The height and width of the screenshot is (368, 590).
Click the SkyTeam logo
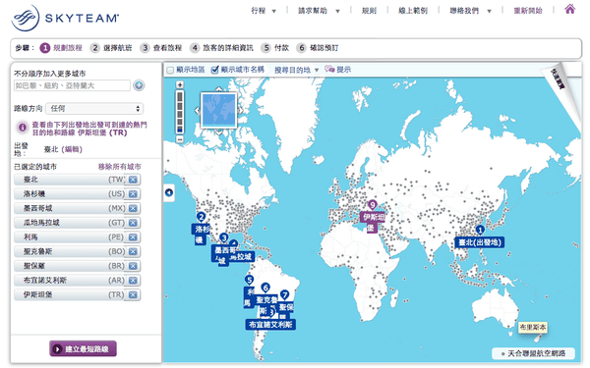(x=65, y=18)
